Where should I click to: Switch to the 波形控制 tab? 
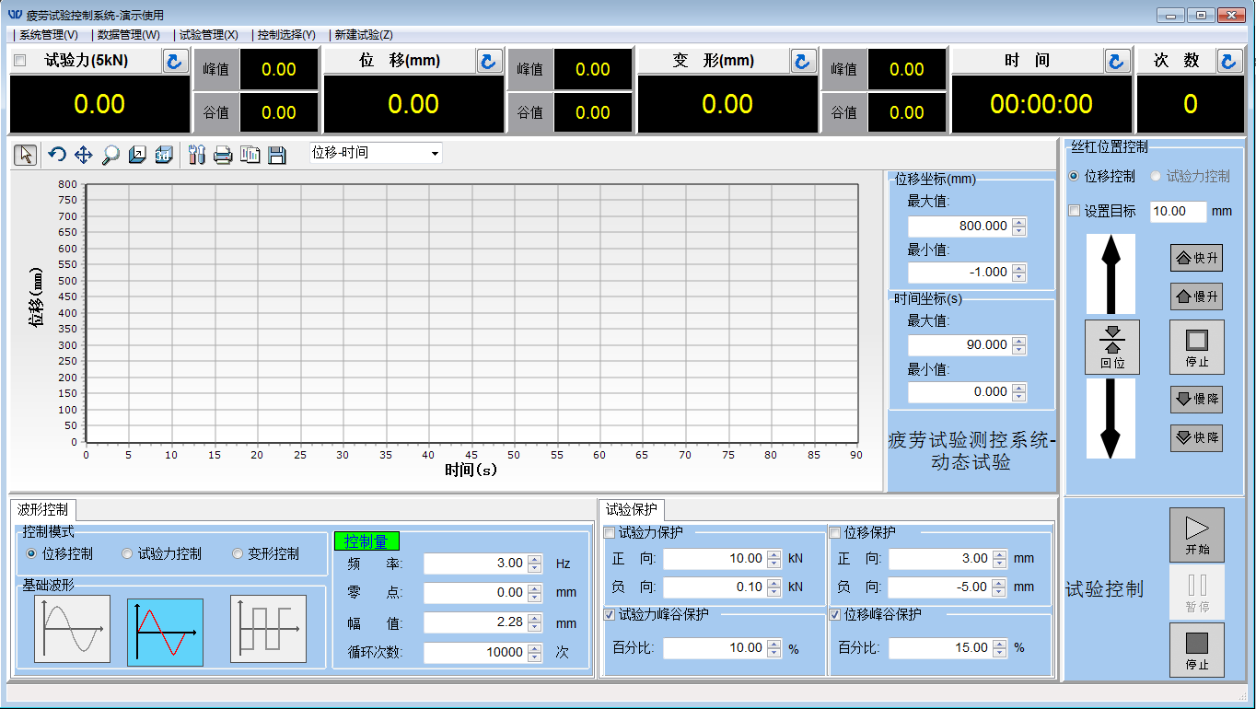pyautogui.click(x=43, y=509)
